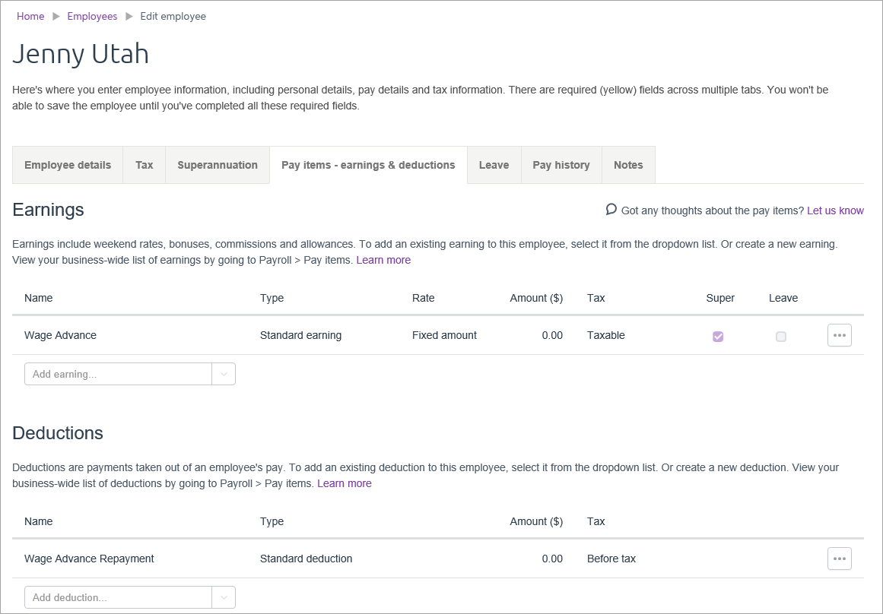The width and height of the screenshot is (883, 614).
Task: Select the Leave tab
Action: point(494,165)
